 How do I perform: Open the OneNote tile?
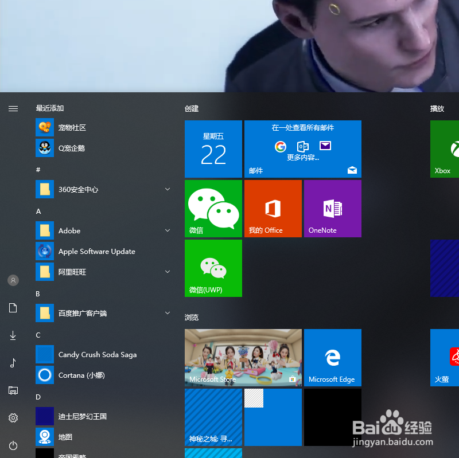[332, 208]
